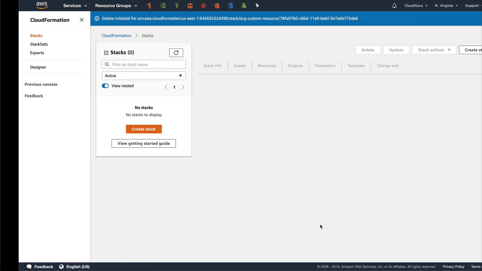Open the N. Virginia region menu
The image size is (482, 271).
(x=446, y=6)
